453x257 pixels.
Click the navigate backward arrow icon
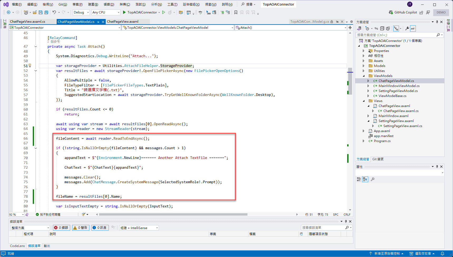[x=8, y=12]
